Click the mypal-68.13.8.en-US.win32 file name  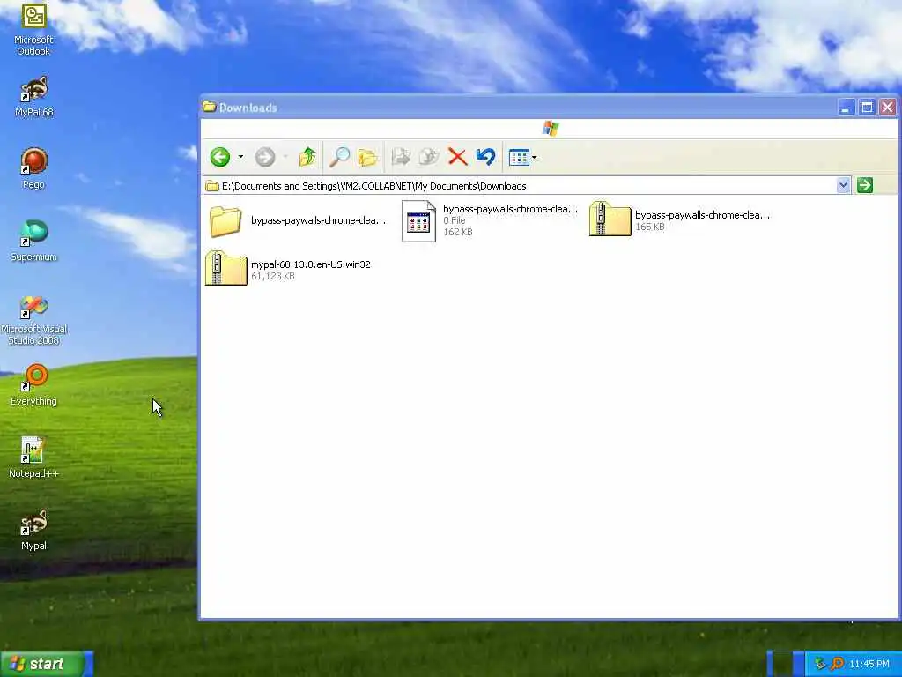click(x=311, y=264)
